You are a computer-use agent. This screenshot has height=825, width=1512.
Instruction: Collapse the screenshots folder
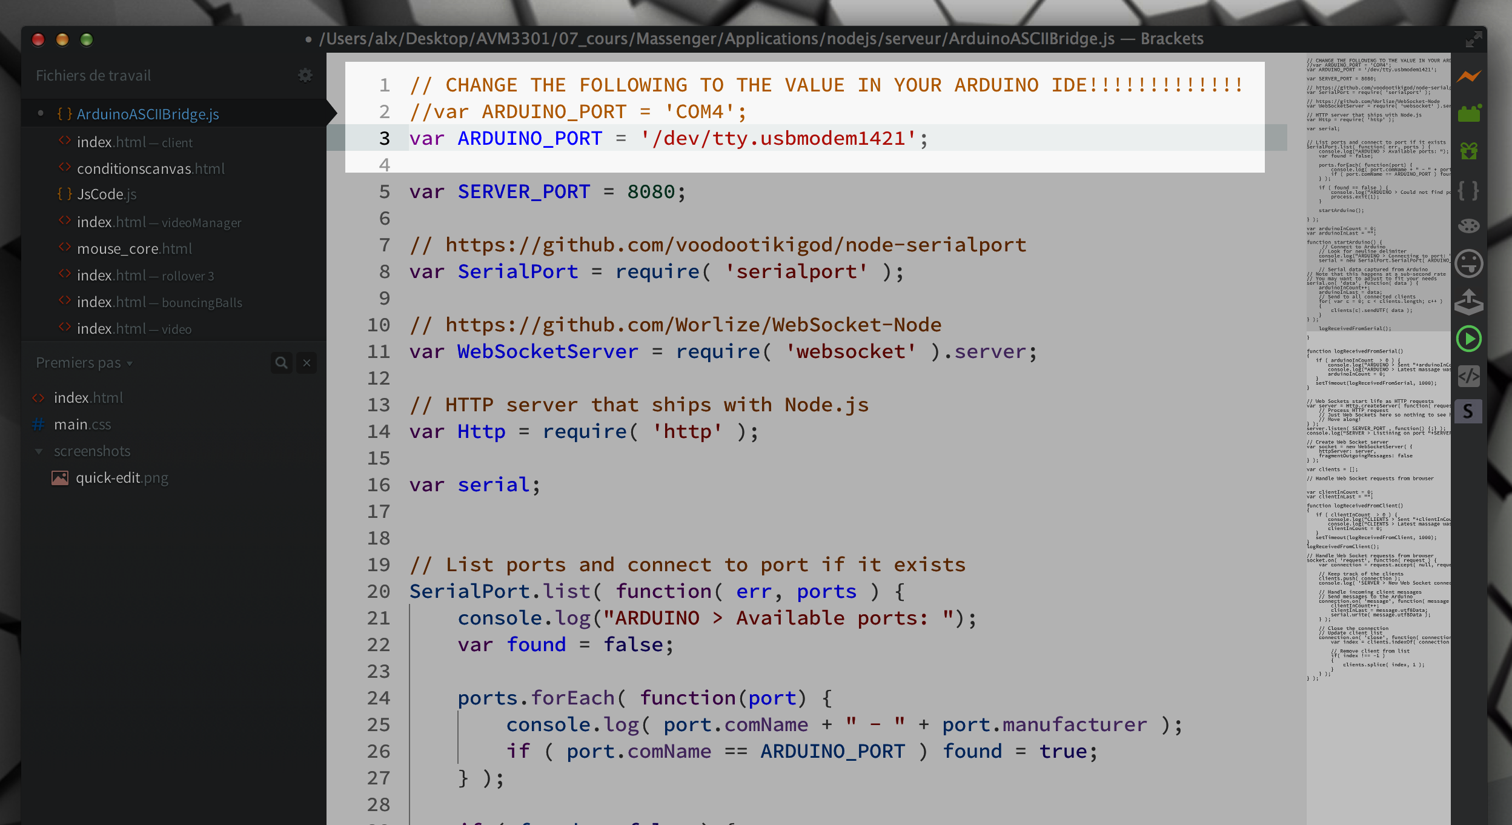(39, 451)
